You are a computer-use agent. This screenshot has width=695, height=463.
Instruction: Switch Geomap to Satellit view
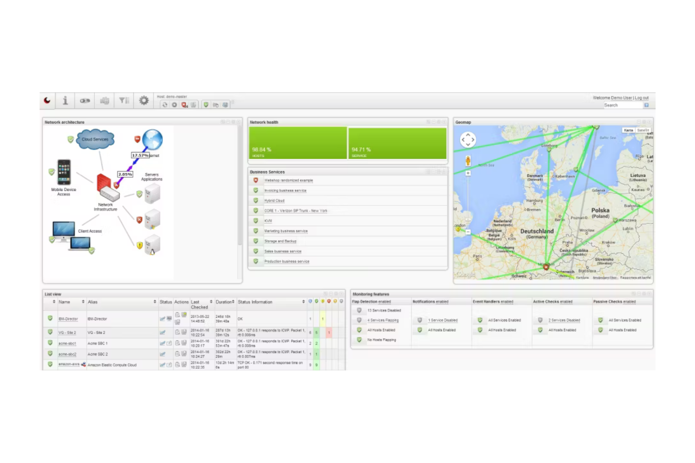[643, 130]
